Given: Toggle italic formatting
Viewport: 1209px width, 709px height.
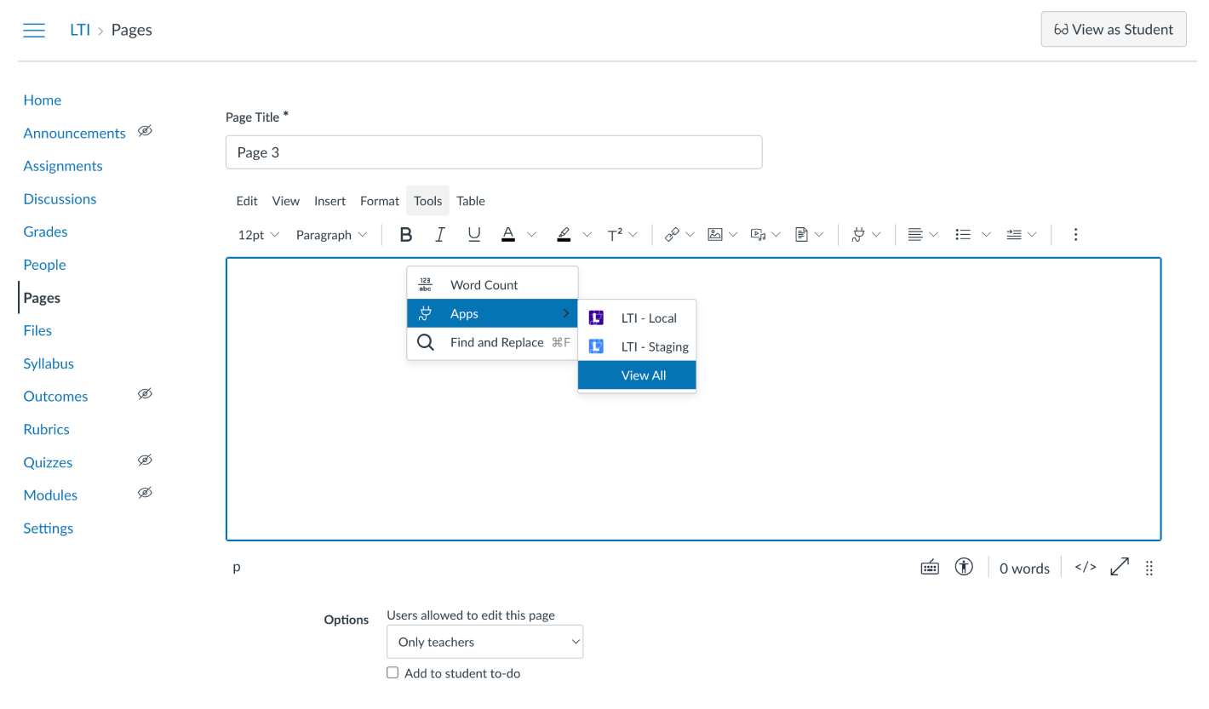Looking at the screenshot, I should [440, 235].
